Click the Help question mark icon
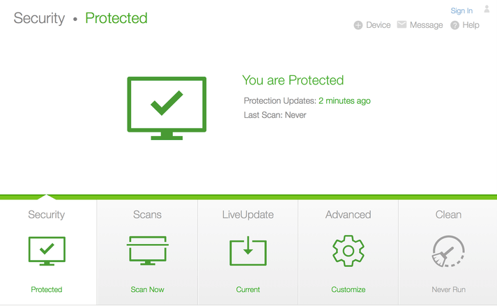The height and width of the screenshot is (306, 497). [454, 25]
